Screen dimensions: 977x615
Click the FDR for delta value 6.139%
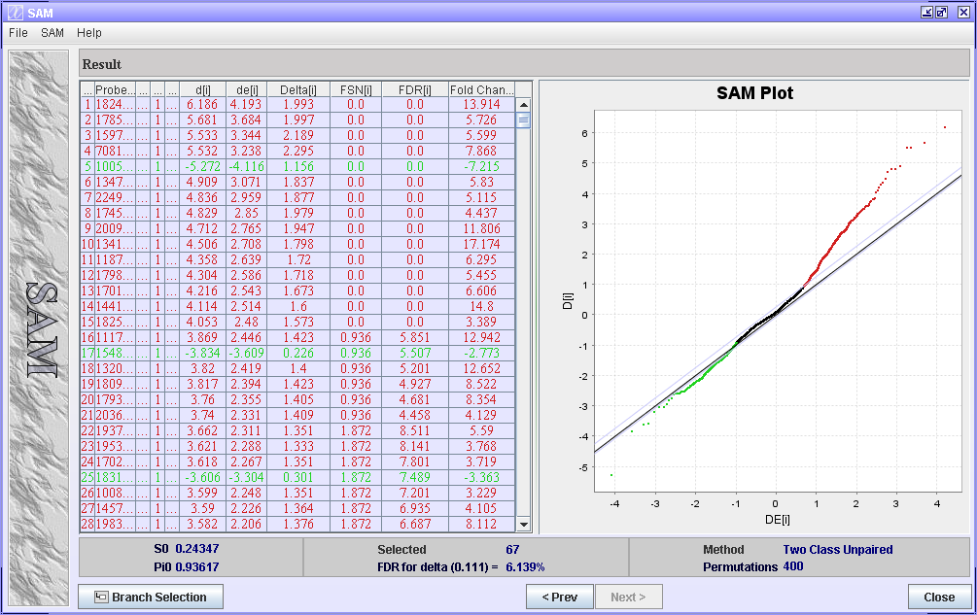pos(525,567)
